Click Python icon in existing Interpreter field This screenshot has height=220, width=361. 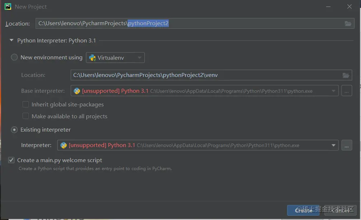(x=63, y=145)
